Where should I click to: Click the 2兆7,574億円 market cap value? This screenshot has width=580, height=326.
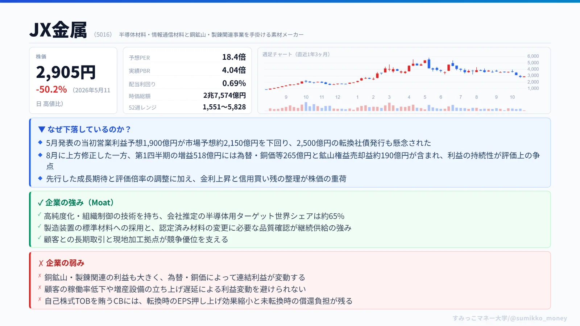click(x=224, y=95)
